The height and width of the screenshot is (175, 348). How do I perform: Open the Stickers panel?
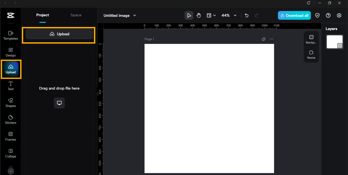pos(11,119)
